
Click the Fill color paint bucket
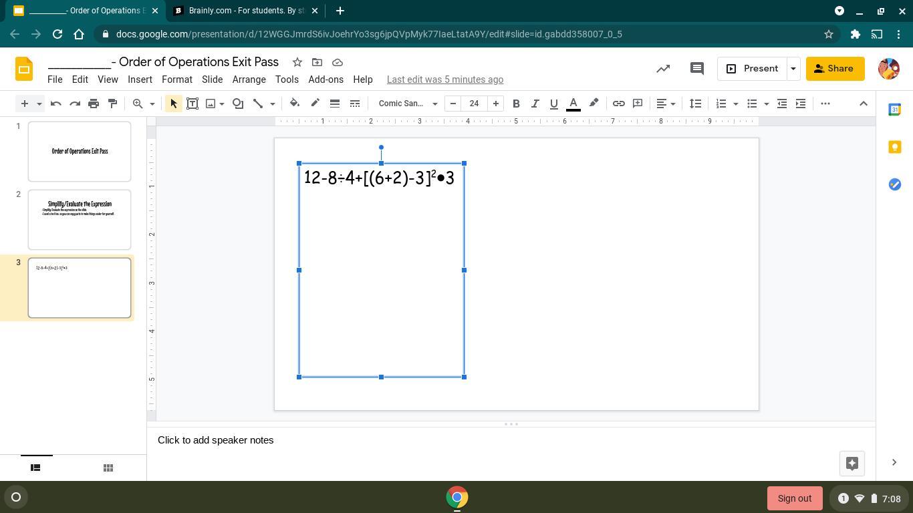[295, 104]
